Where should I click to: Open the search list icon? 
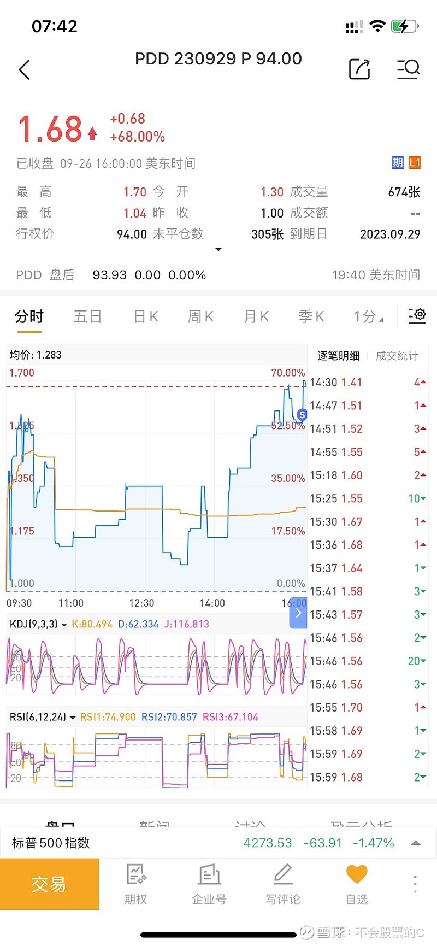click(408, 69)
